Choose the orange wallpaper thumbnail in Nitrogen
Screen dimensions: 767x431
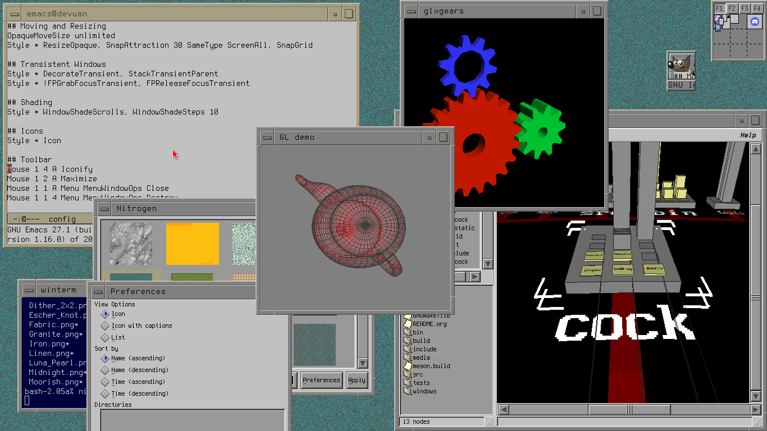[192, 244]
